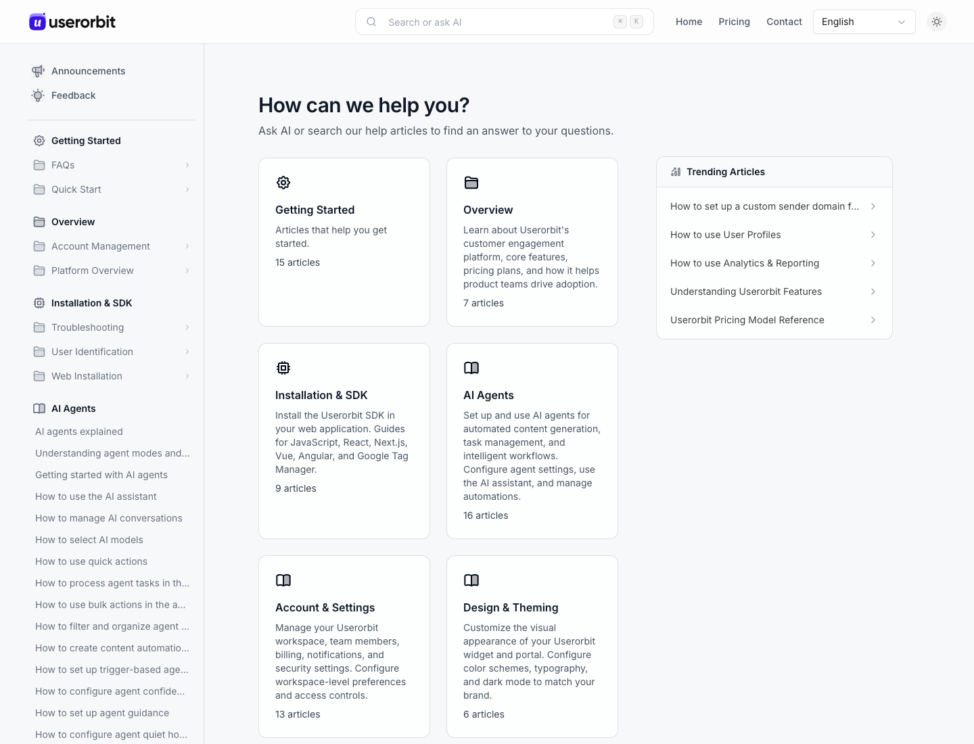Screen dimensions: 974x744
Task: Expand the FAQs chevron
Action: point(187,165)
